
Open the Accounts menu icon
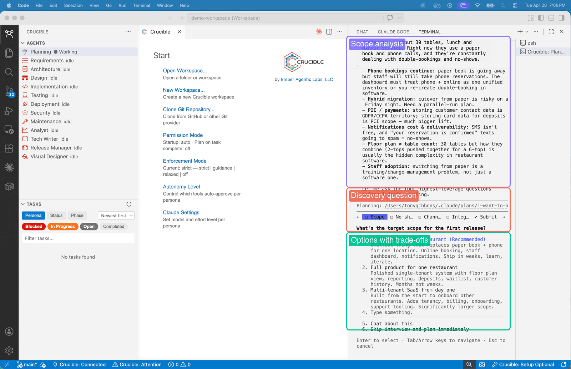pos(9,332)
